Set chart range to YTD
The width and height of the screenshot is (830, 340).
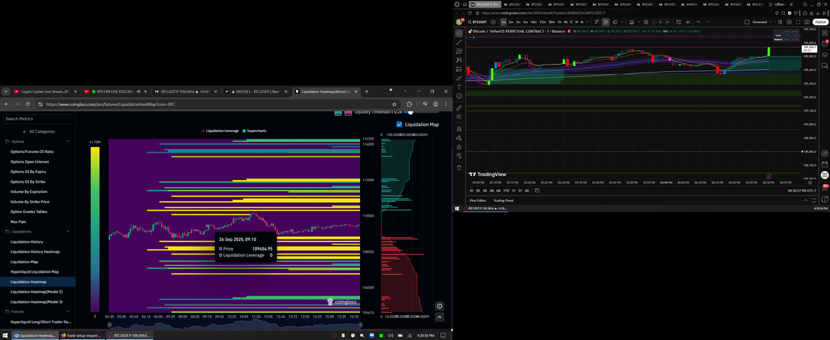tap(506, 190)
